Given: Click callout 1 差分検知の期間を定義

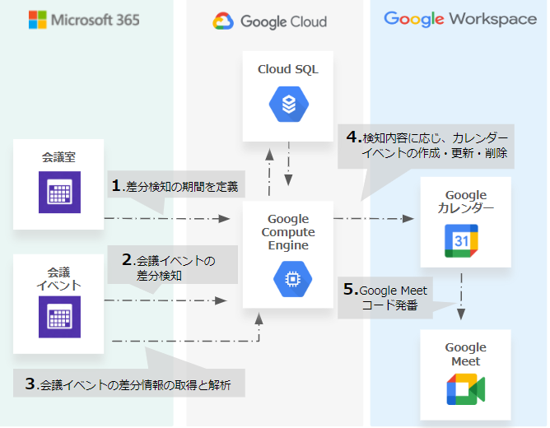Looking at the screenshot, I should click(x=176, y=184).
